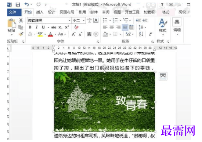The image size is (202, 142).
Task: Select the Format Painter brush
Action: pos(21,34)
